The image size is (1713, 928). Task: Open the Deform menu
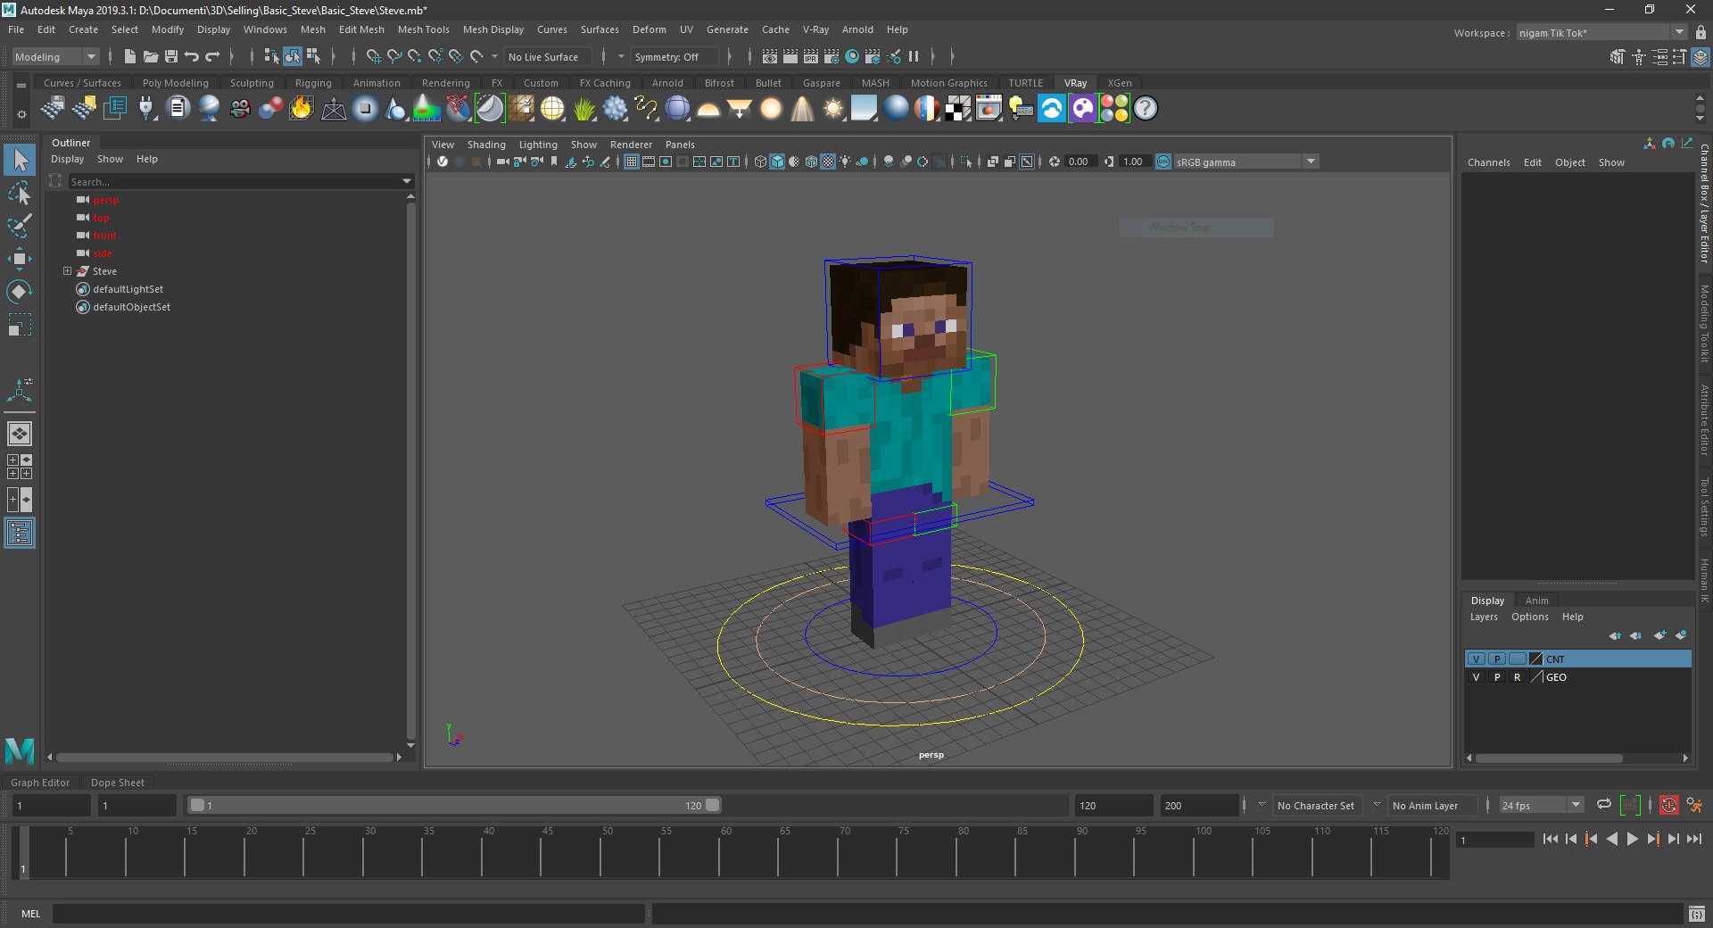pos(650,29)
